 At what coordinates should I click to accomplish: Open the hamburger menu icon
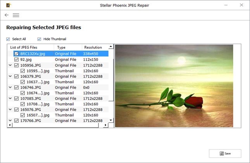click(x=16, y=15)
